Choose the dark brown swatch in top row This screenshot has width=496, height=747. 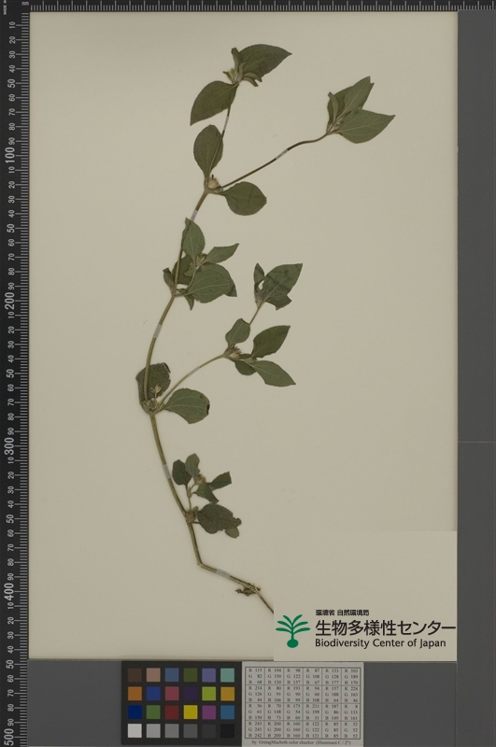tap(135, 674)
